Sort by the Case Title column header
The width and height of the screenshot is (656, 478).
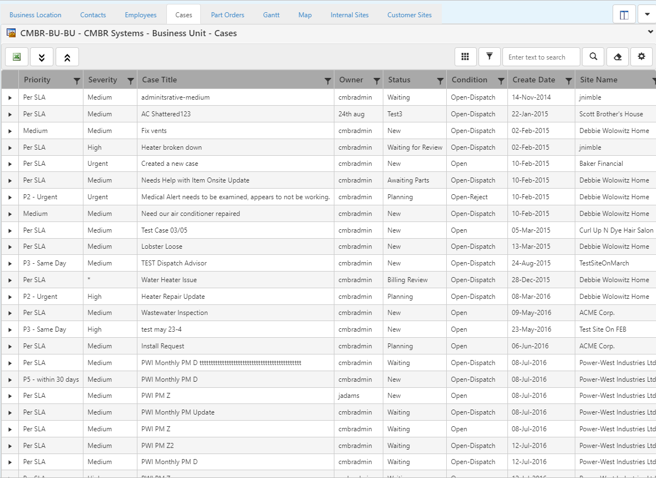coord(160,80)
